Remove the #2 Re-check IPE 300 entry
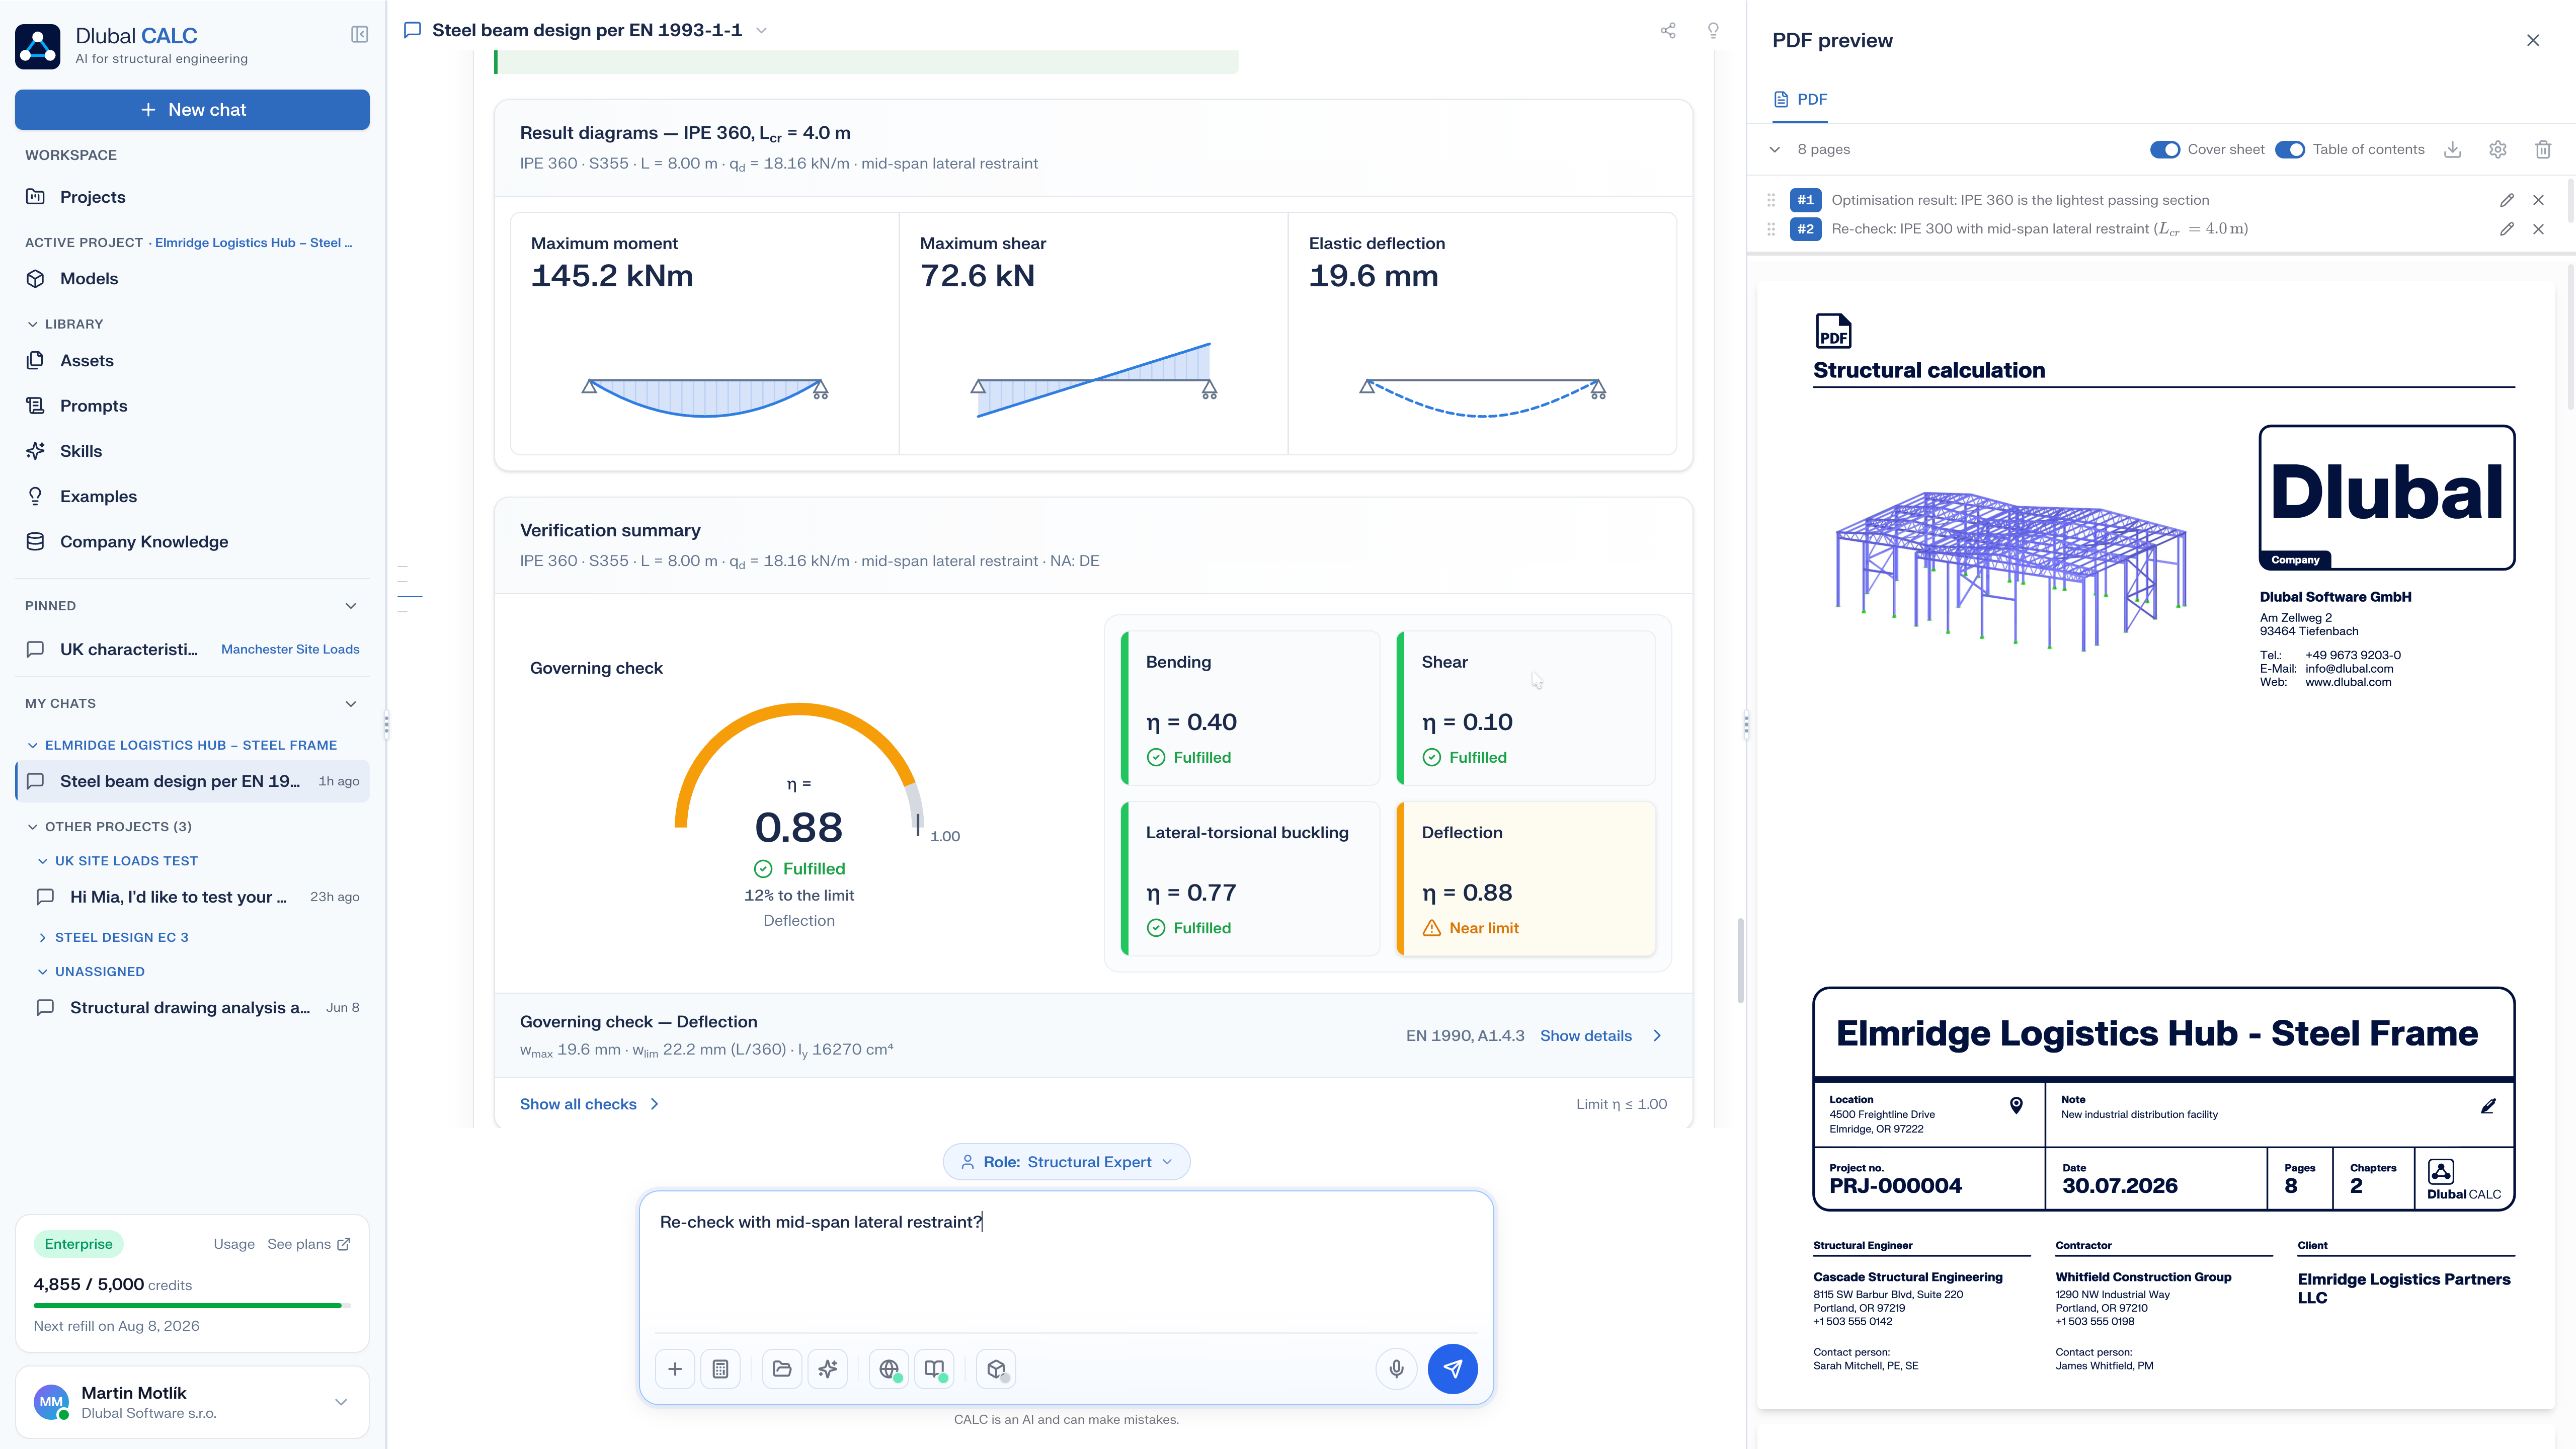The width and height of the screenshot is (2576, 1449). pos(2538,229)
